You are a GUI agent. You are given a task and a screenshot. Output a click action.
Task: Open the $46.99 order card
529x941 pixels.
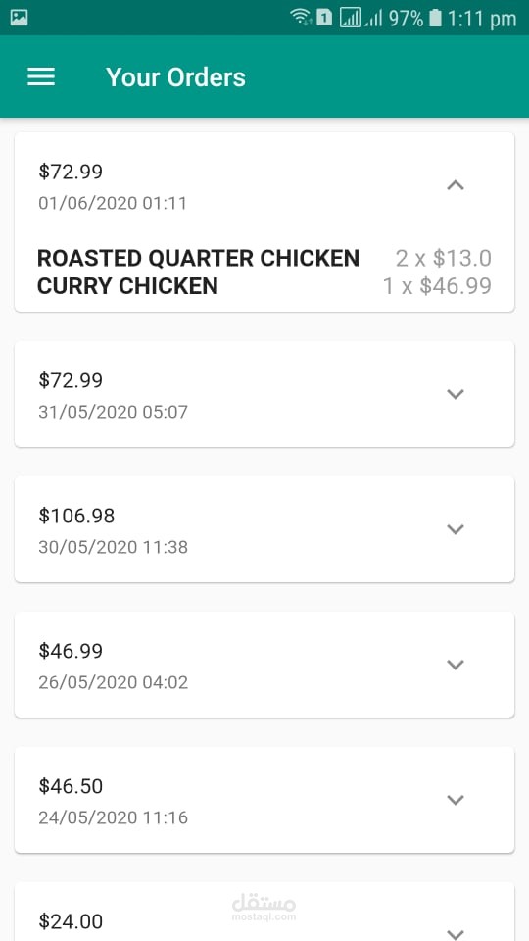coord(264,665)
